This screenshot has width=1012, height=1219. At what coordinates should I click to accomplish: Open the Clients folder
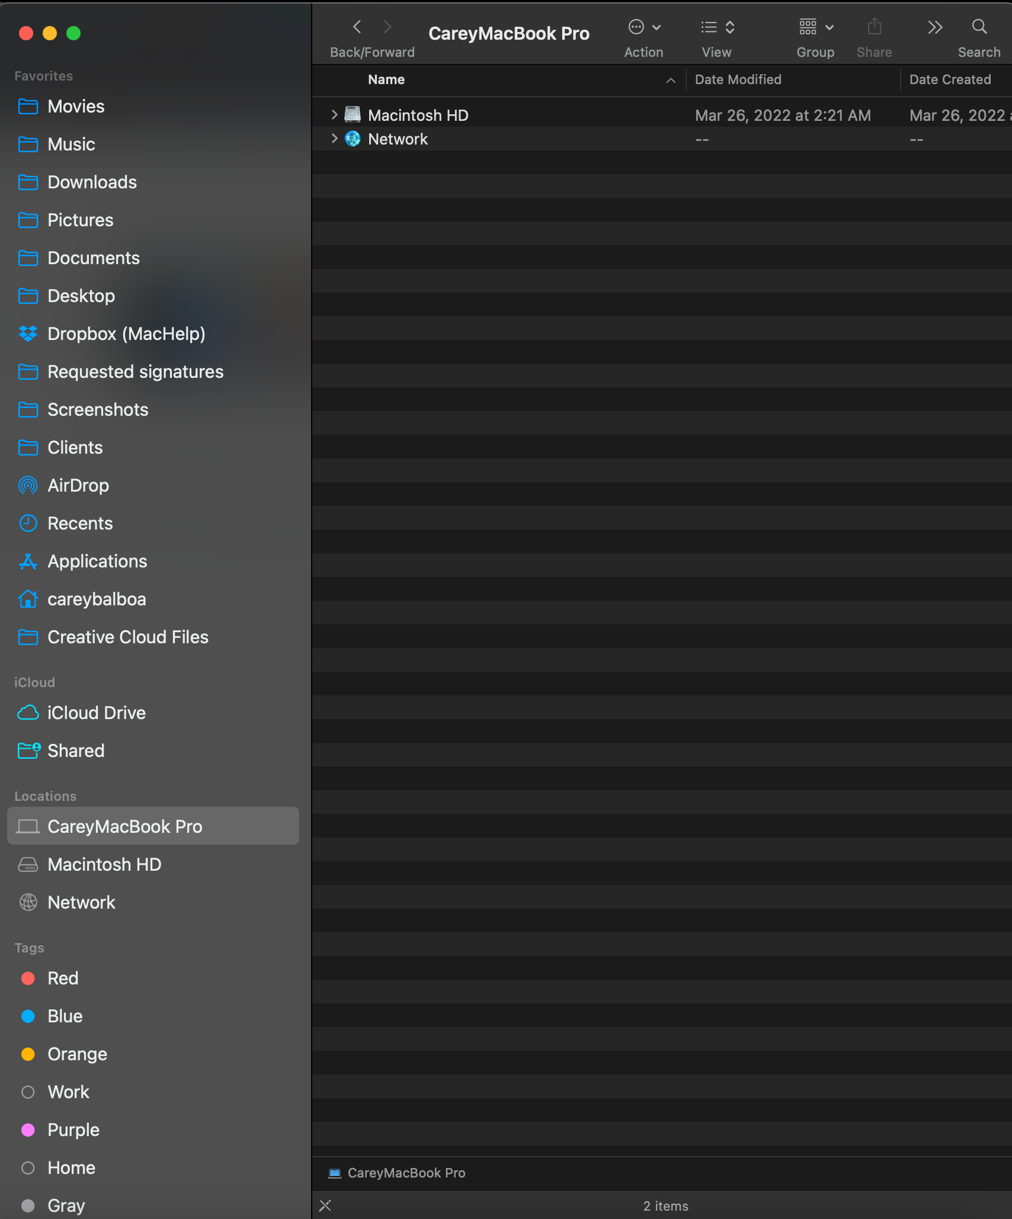(153, 448)
